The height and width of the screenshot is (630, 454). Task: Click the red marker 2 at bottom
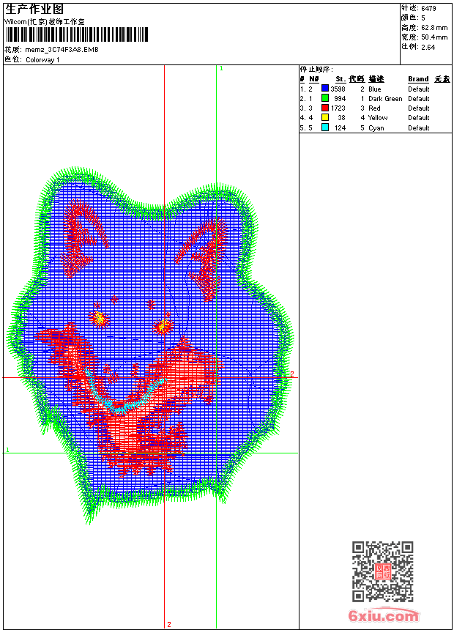click(x=169, y=624)
